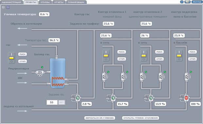Viewport: 203px width, 124px height.
Task: Click the set button beside 55 field
Action: pyautogui.click(x=62, y=102)
